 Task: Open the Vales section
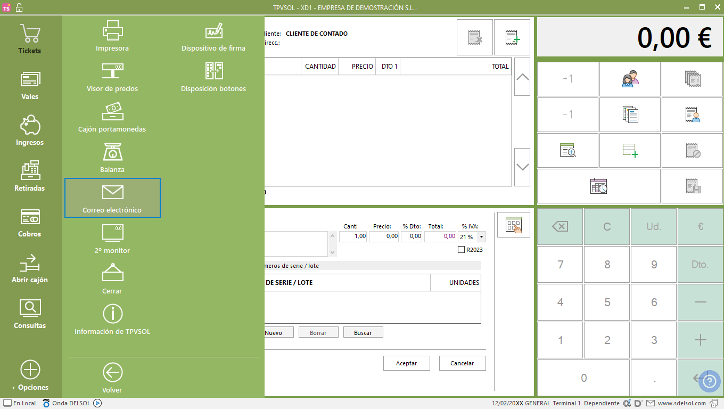[x=30, y=85]
